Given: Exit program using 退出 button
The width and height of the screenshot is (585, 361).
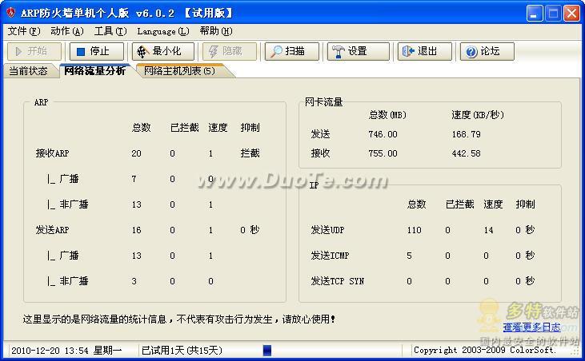Looking at the screenshot, I should [x=425, y=51].
